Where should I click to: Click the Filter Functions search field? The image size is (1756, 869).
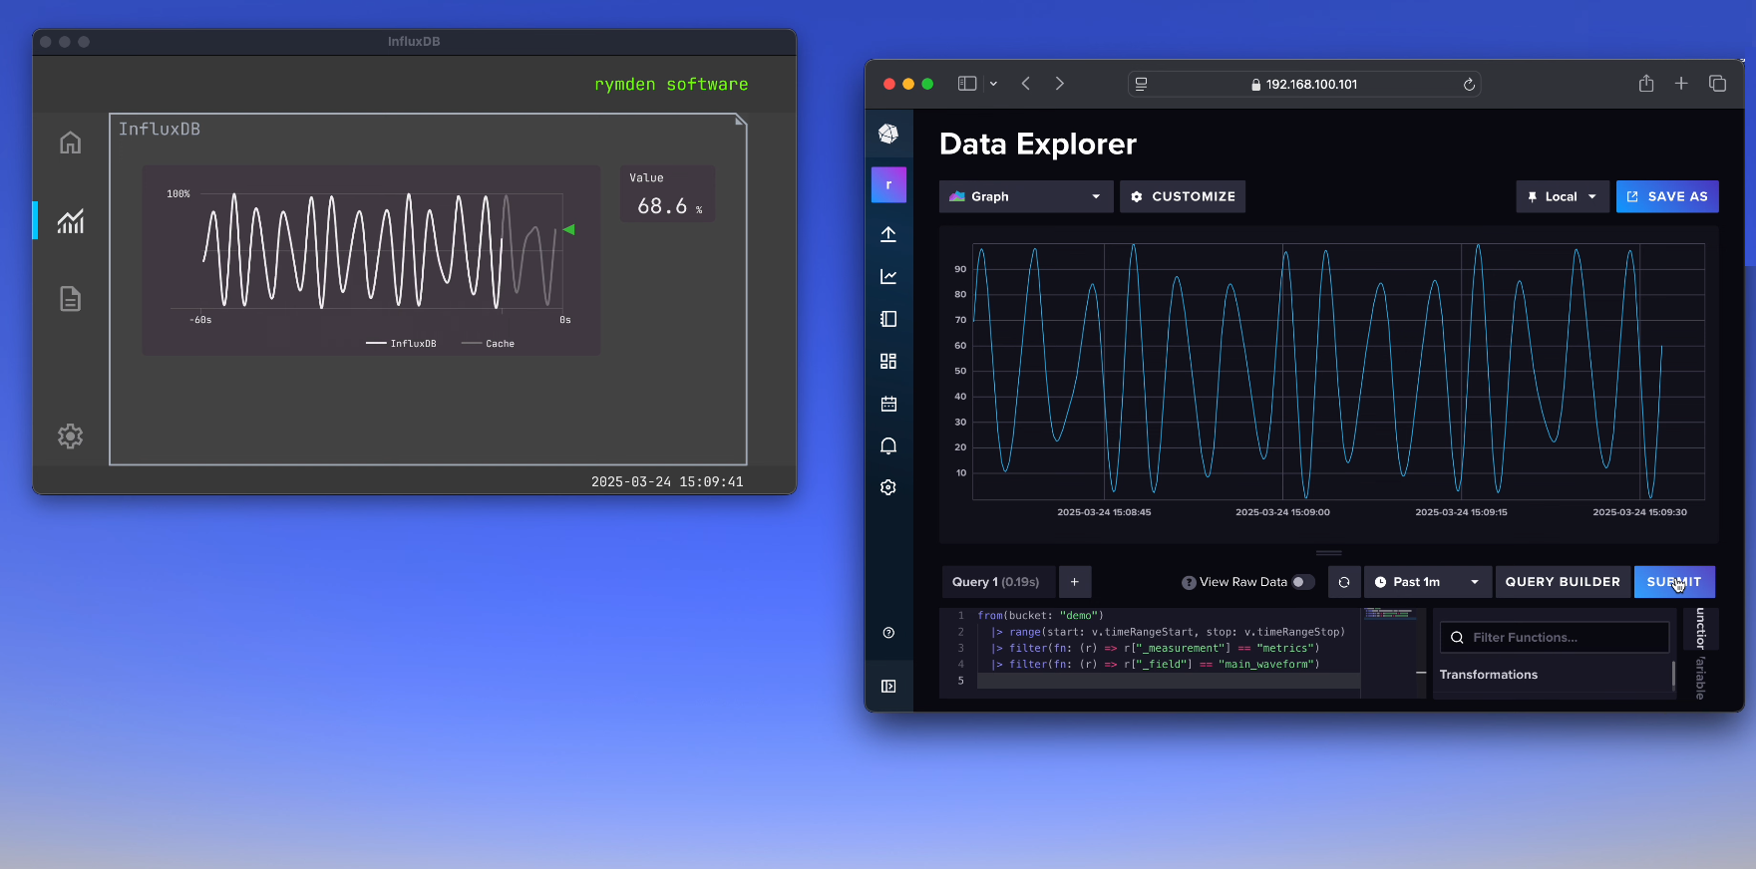1555,637
